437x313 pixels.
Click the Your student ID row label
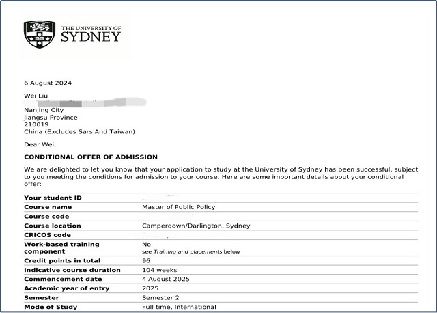(x=53, y=198)
